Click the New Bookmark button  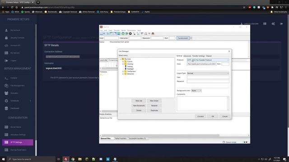139,106
